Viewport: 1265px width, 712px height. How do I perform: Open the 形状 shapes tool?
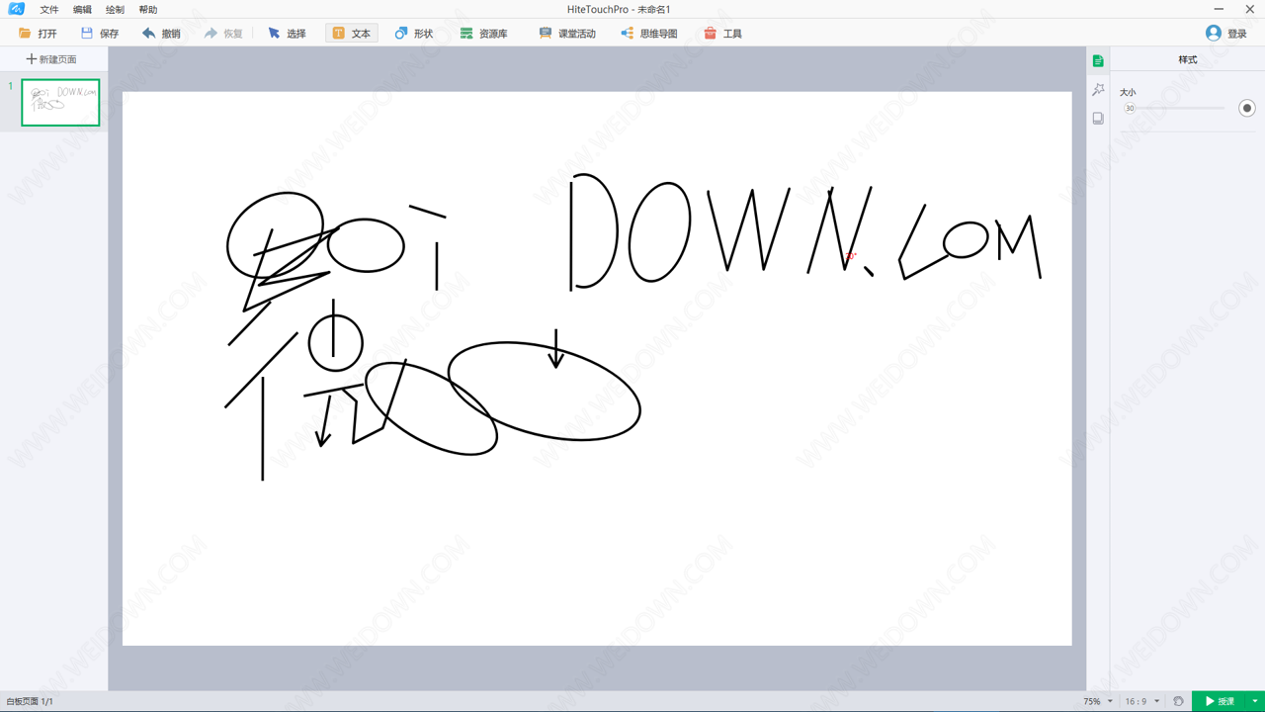pos(414,34)
